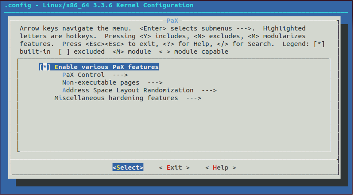Viewport: 353px width, 195px height.
Task: Click arrow next to Miscellaneous hardening features
Action: pyautogui.click(x=194, y=98)
